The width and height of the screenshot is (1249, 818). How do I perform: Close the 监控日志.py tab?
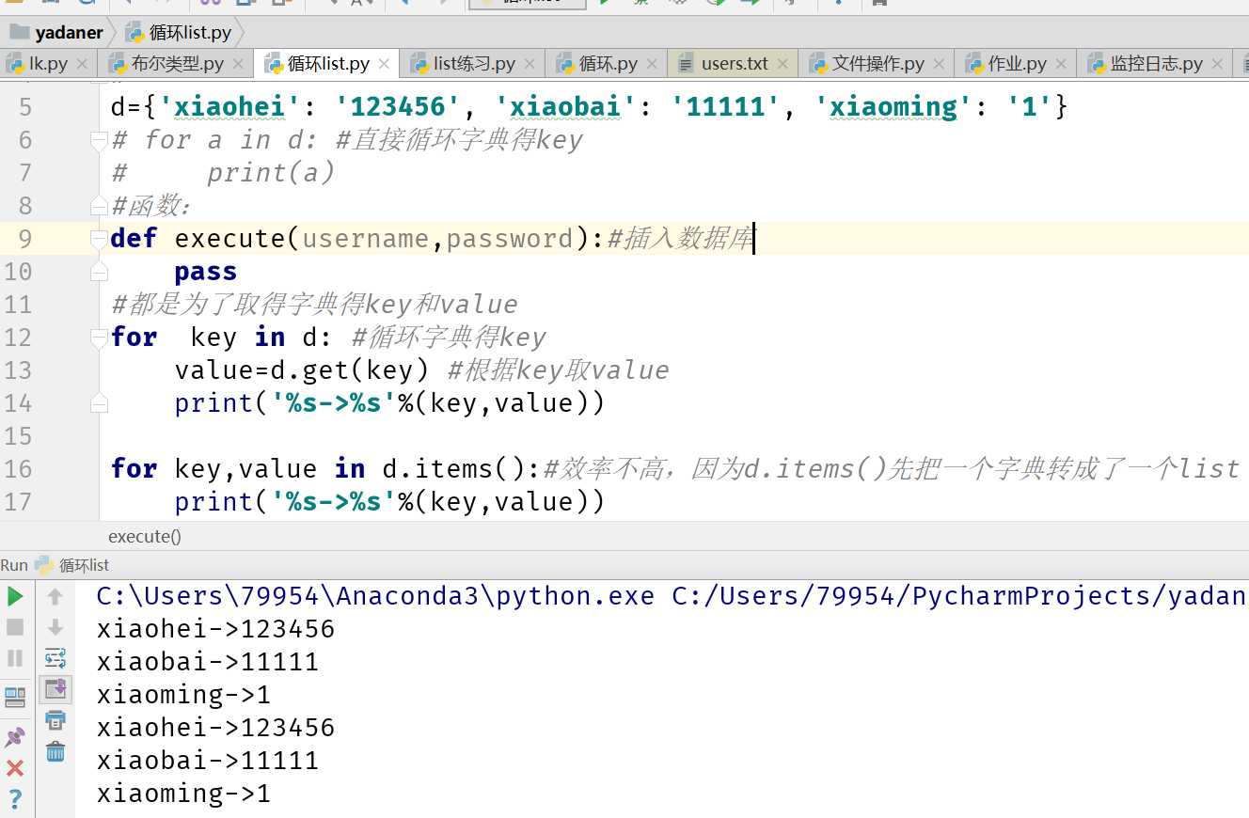tap(1217, 64)
